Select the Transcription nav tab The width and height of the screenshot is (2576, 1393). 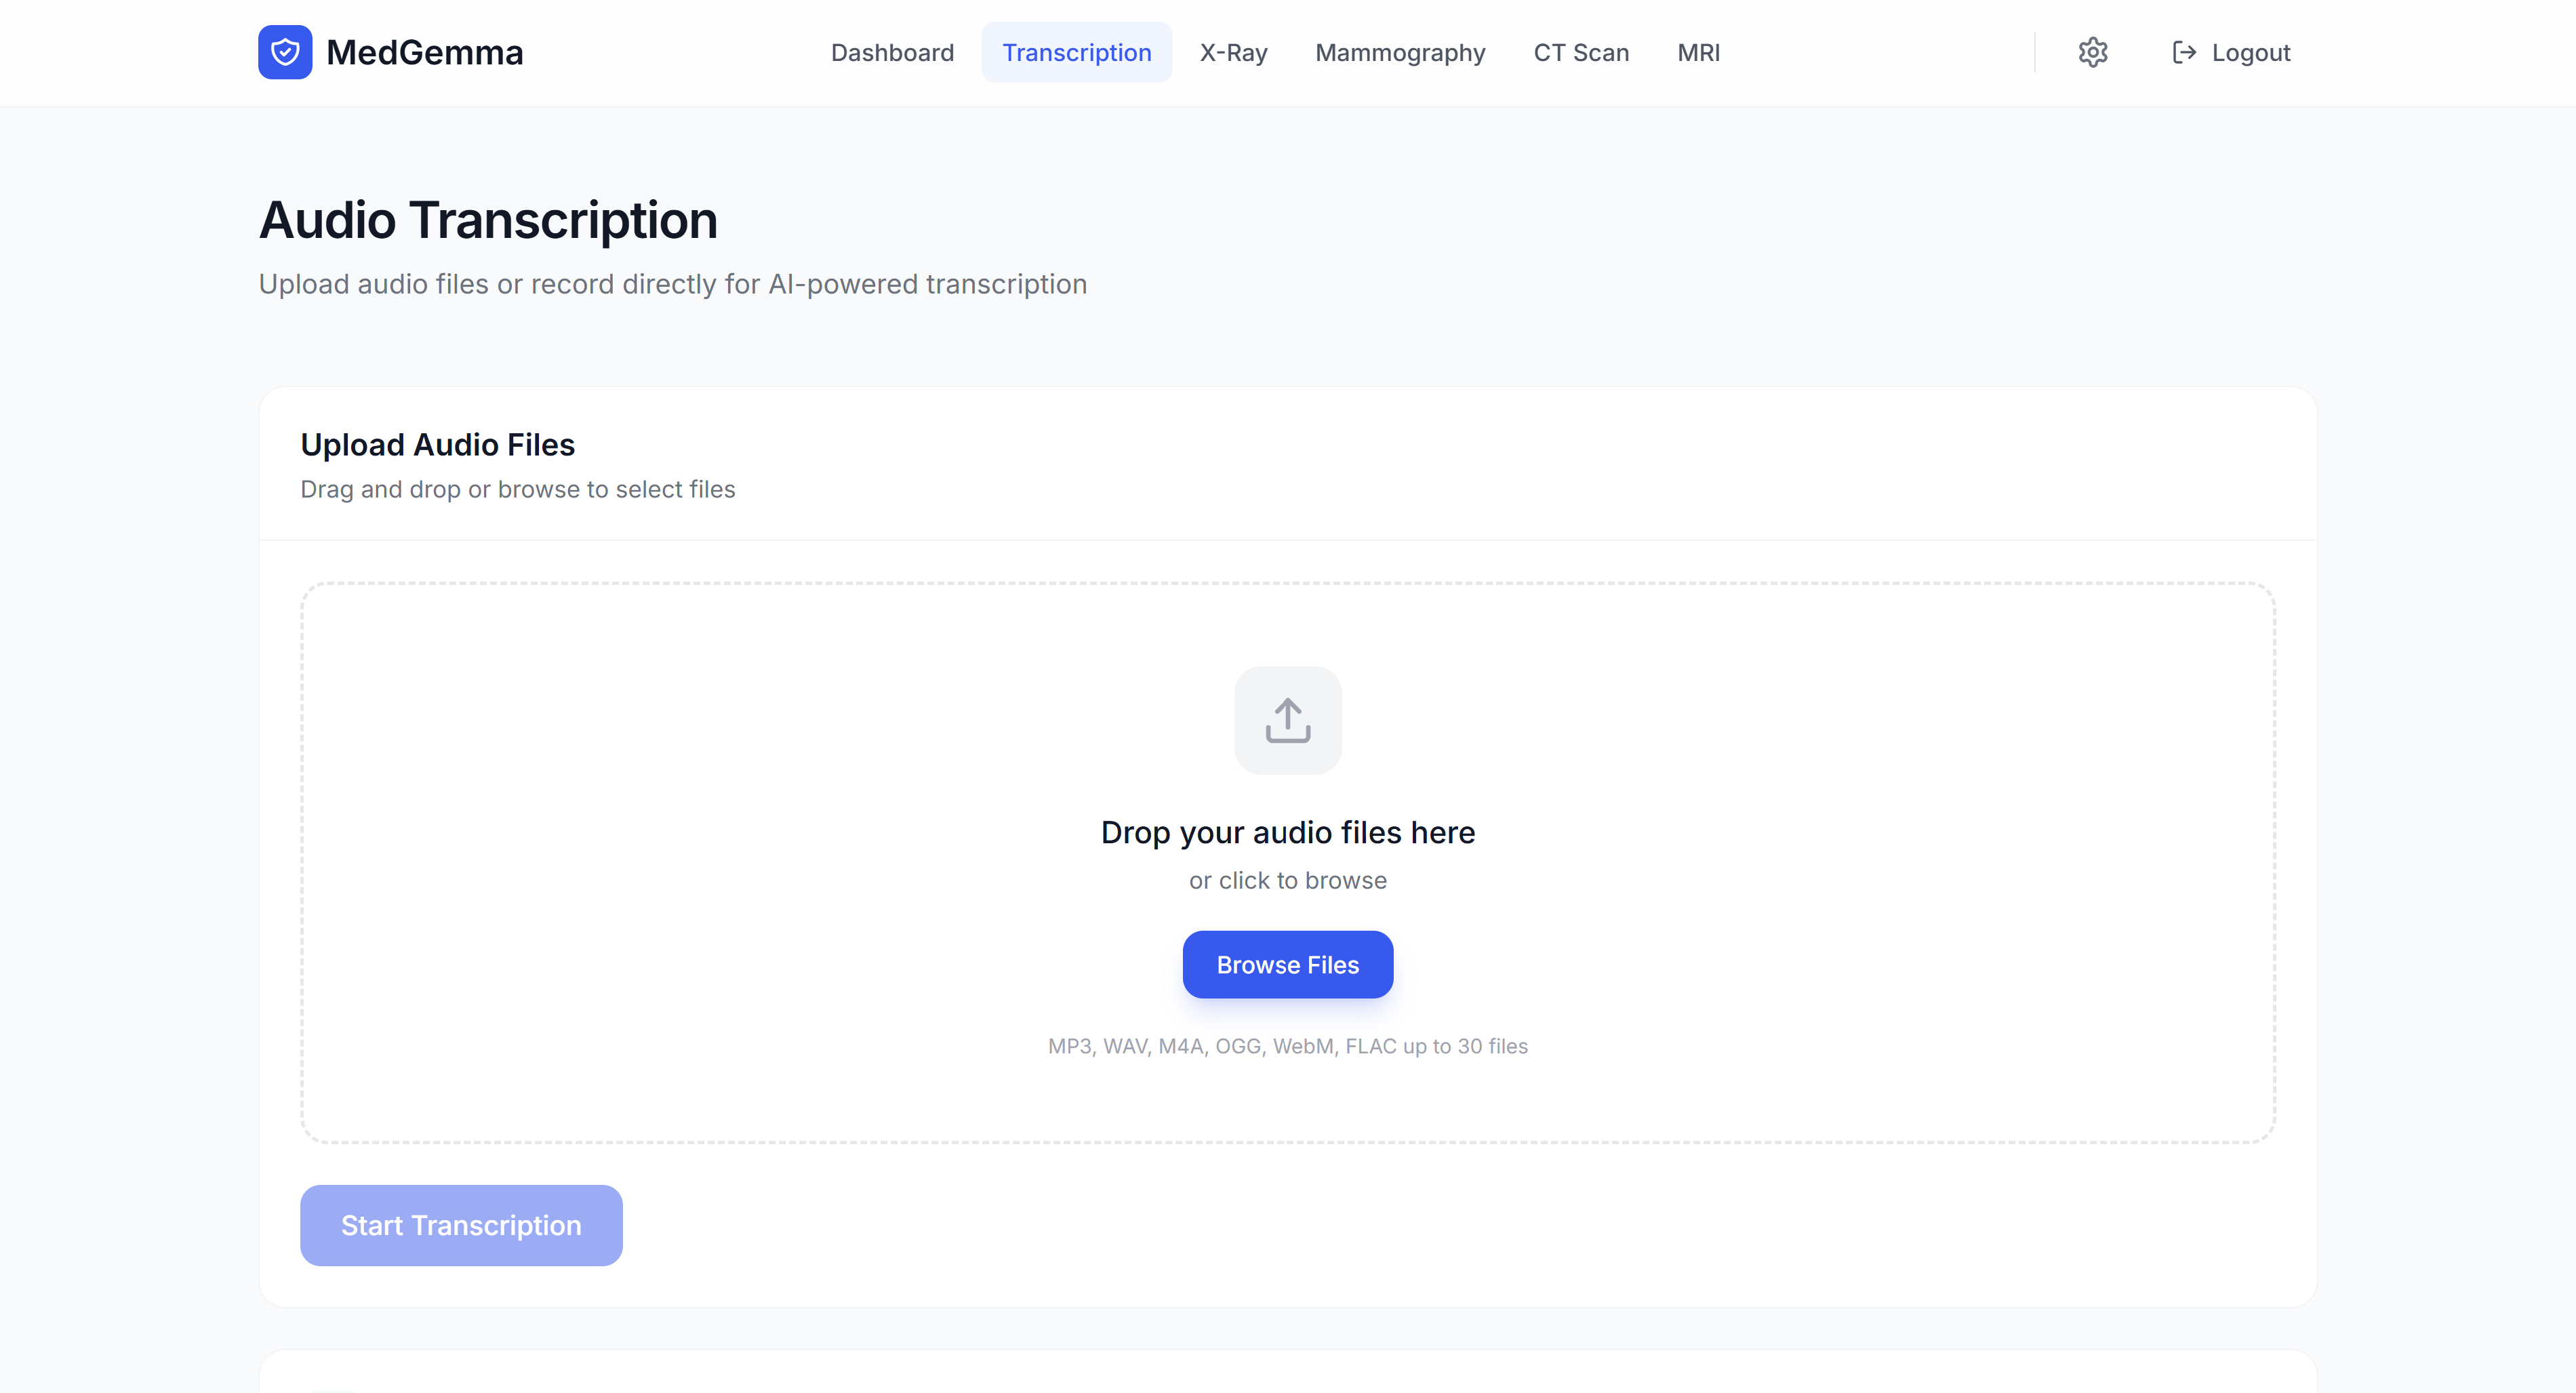tap(1076, 52)
